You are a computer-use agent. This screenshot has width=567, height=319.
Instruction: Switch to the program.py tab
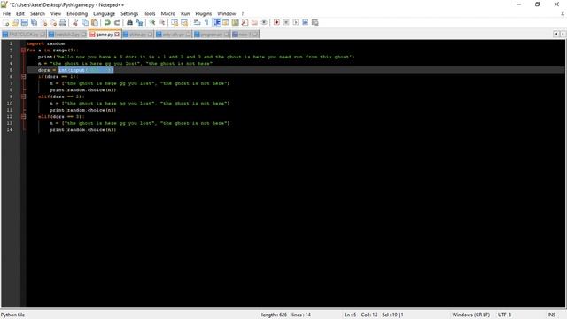coord(212,35)
